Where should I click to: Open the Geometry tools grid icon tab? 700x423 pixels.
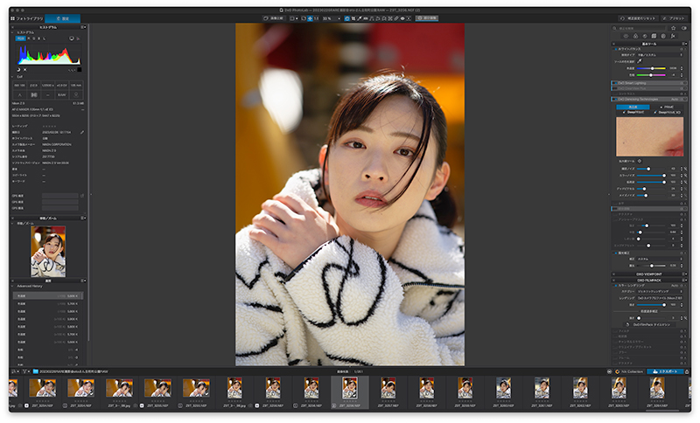click(x=654, y=36)
